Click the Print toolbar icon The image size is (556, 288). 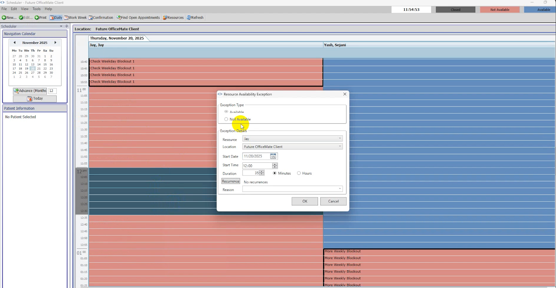pos(37,18)
